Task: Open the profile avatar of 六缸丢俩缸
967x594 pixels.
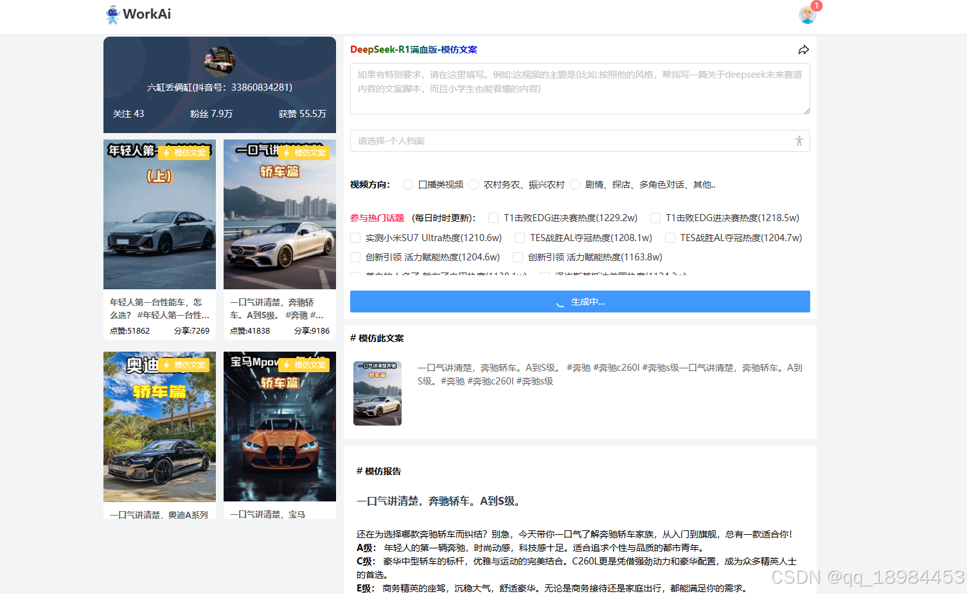Action: point(220,62)
